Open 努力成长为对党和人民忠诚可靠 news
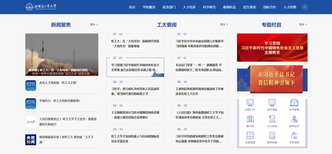This screenshot has height=154, width=332. [x=135, y=91]
